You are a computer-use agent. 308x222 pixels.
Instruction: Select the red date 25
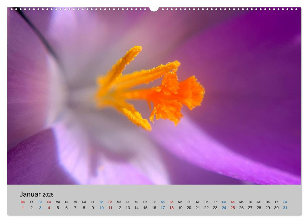[232, 208]
